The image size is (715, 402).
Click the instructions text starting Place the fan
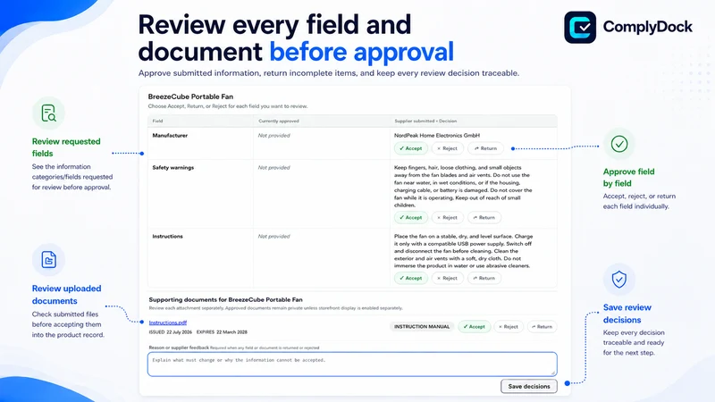463,251
